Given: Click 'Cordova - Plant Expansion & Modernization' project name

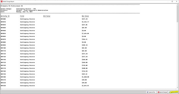Looking at the screenshot, I should pyautogui.click(x=32, y=10).
